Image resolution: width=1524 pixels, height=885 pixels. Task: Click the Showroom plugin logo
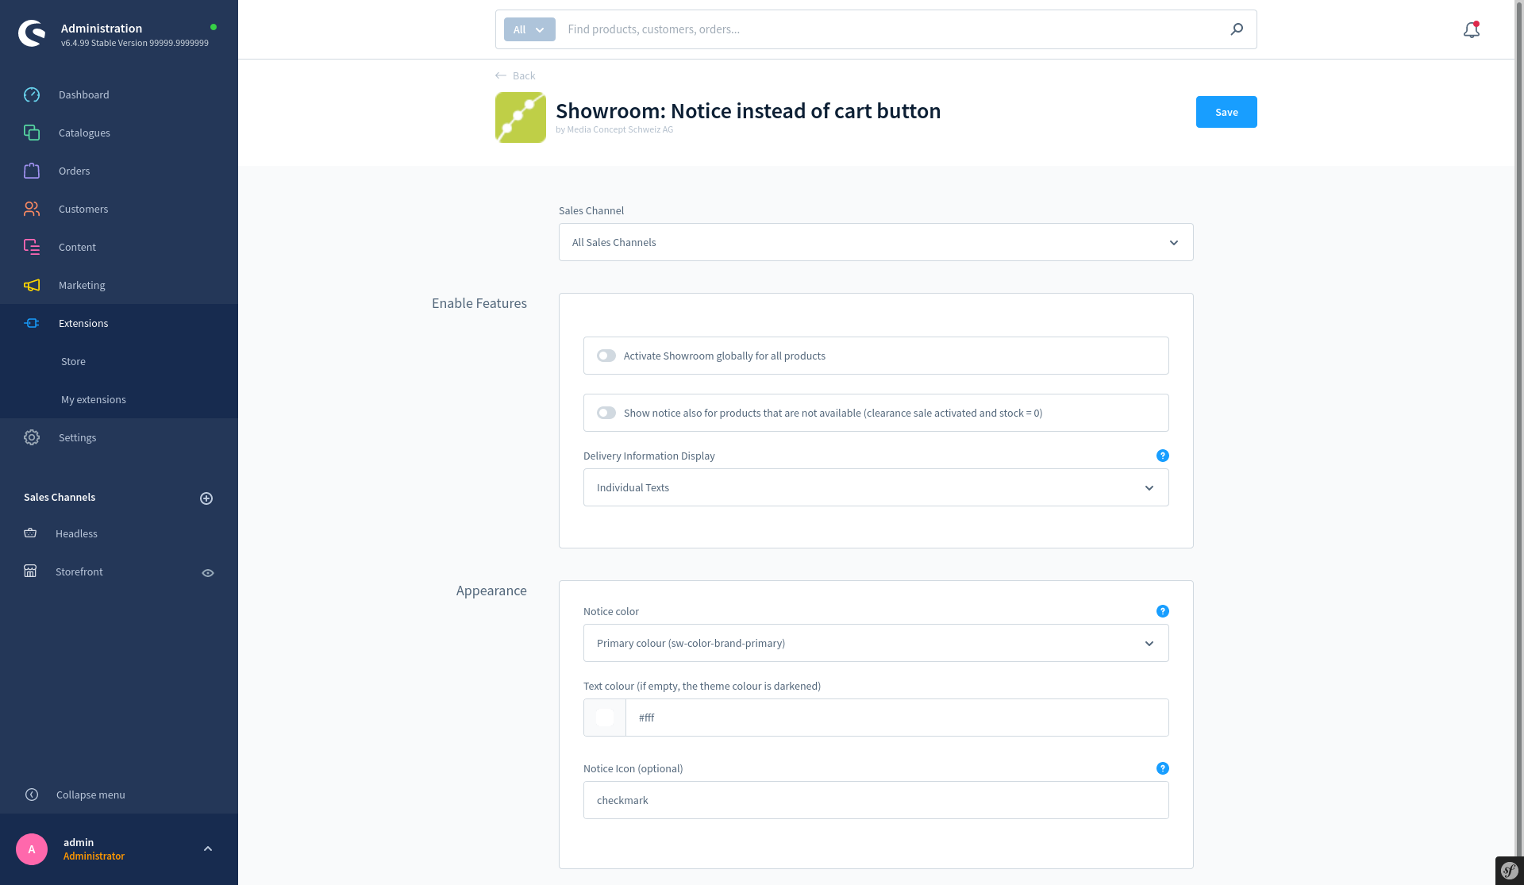coord(521,117)
